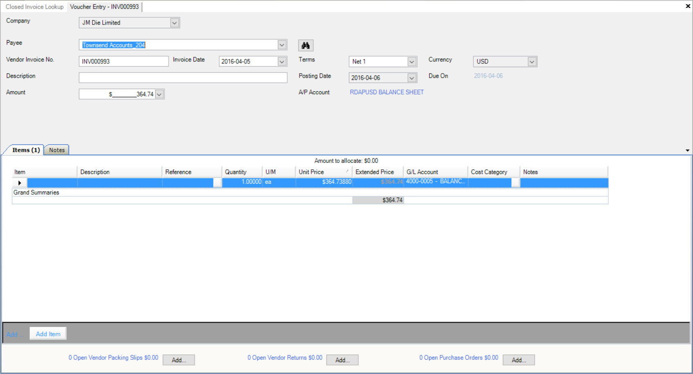Sort by Unit Price column header
Viewport: 693px width, 374px height.
coord(324,172)
